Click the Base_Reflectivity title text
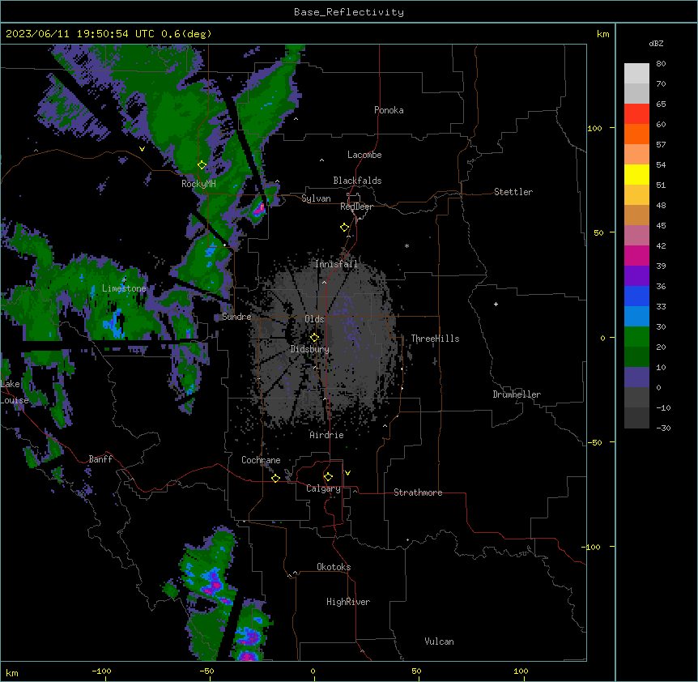 tap(349, 12)
